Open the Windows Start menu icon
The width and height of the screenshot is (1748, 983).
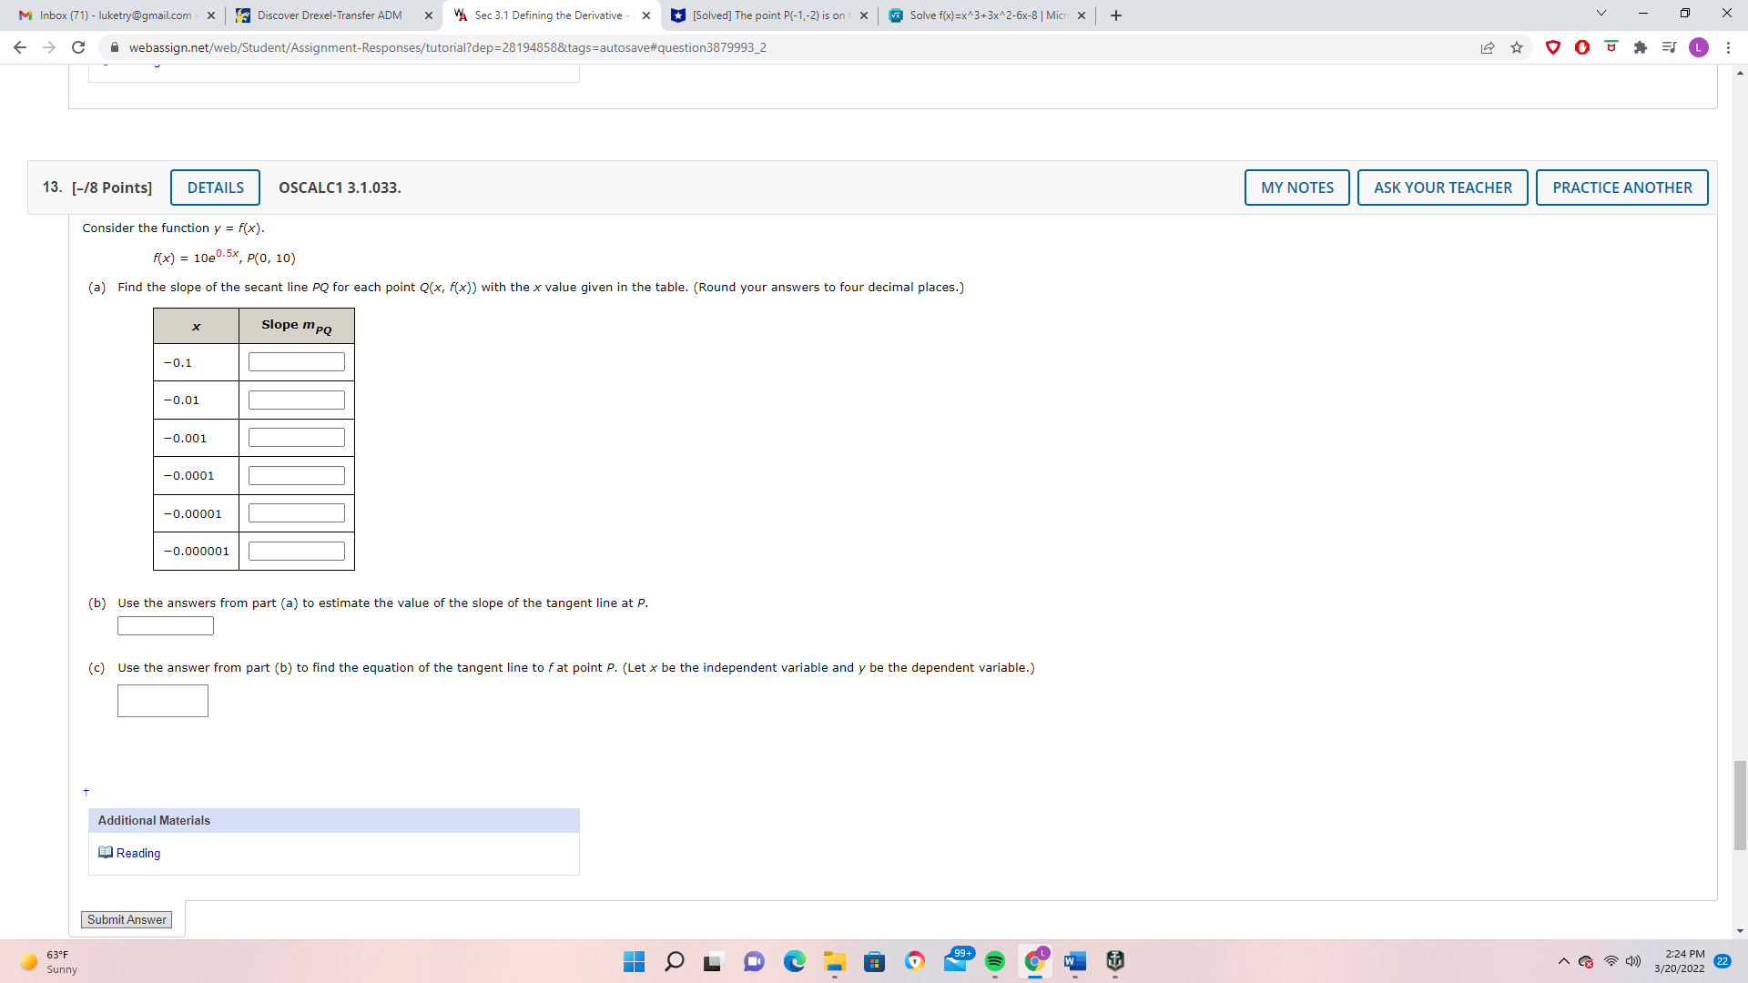634,961
